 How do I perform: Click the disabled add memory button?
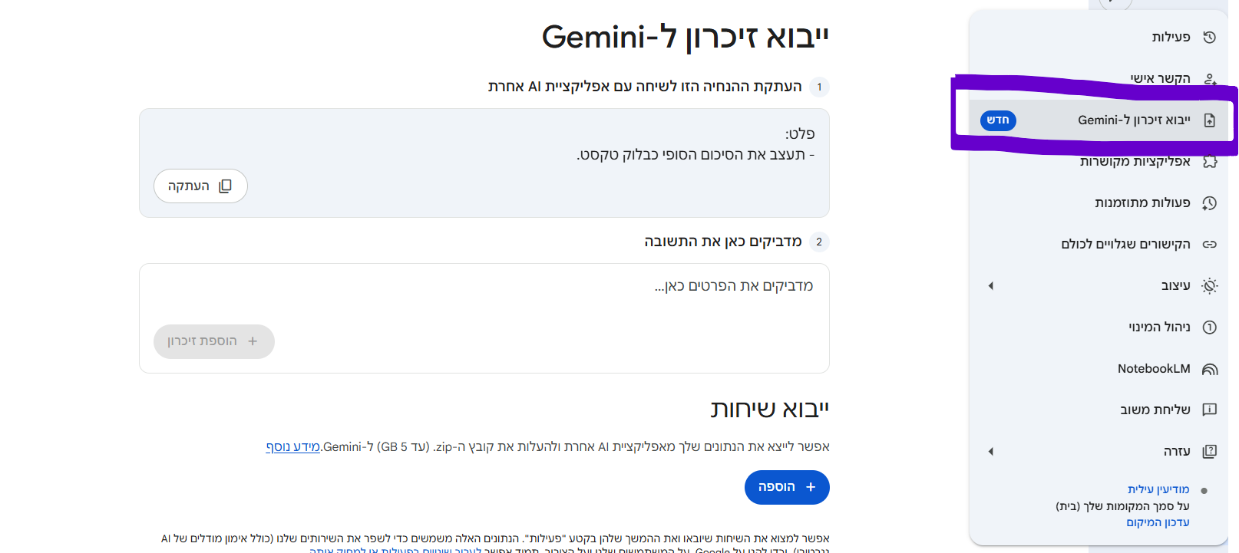[x=213, y=341]
